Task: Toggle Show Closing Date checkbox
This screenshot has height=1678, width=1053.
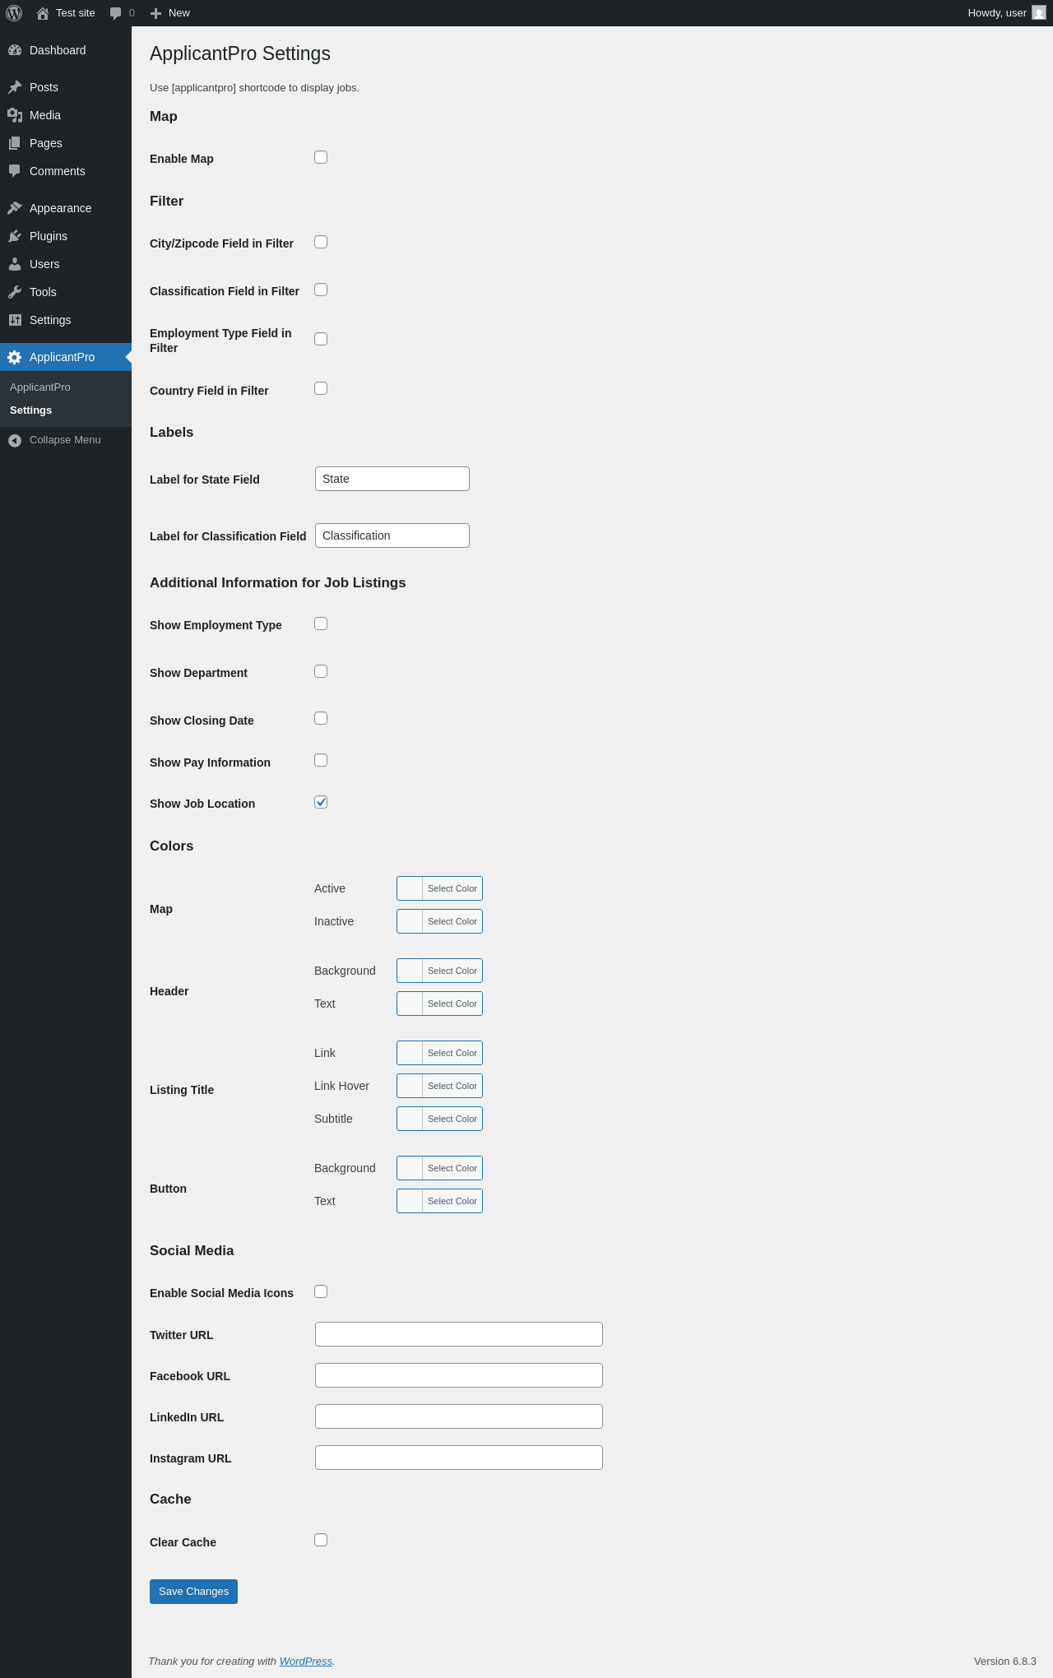Action: tap(321, 718)
